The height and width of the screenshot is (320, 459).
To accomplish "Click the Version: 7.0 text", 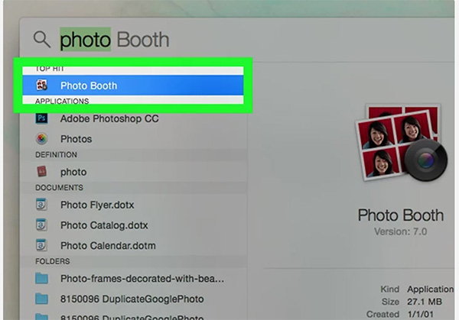I will click(x=400, y=231).
